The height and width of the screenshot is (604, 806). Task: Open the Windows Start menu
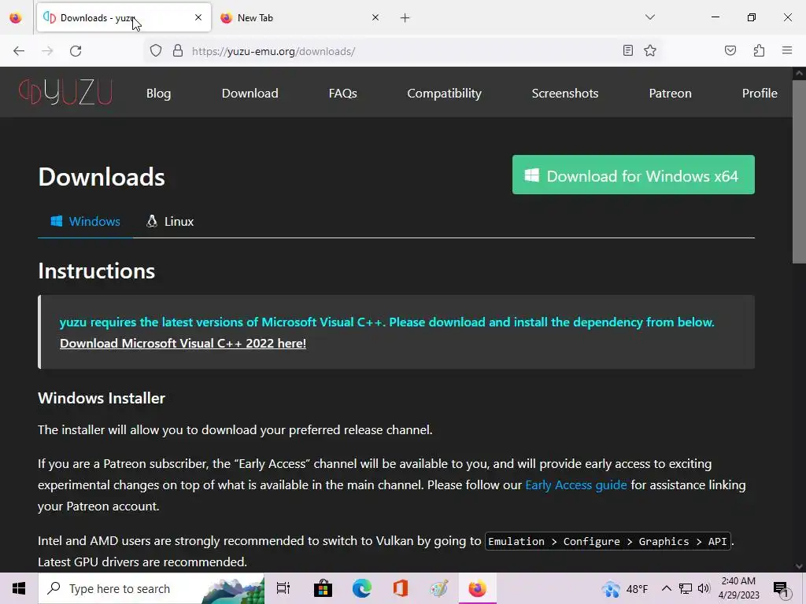(x=19, y=588)
